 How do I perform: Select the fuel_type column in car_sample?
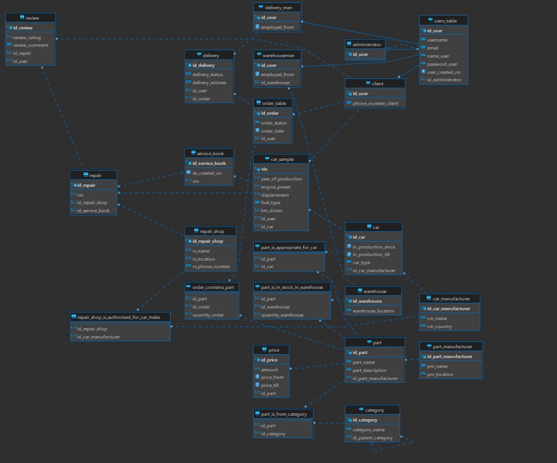coord(271,202)
